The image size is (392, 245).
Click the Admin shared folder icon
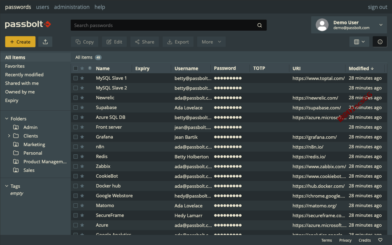[16, 127]
